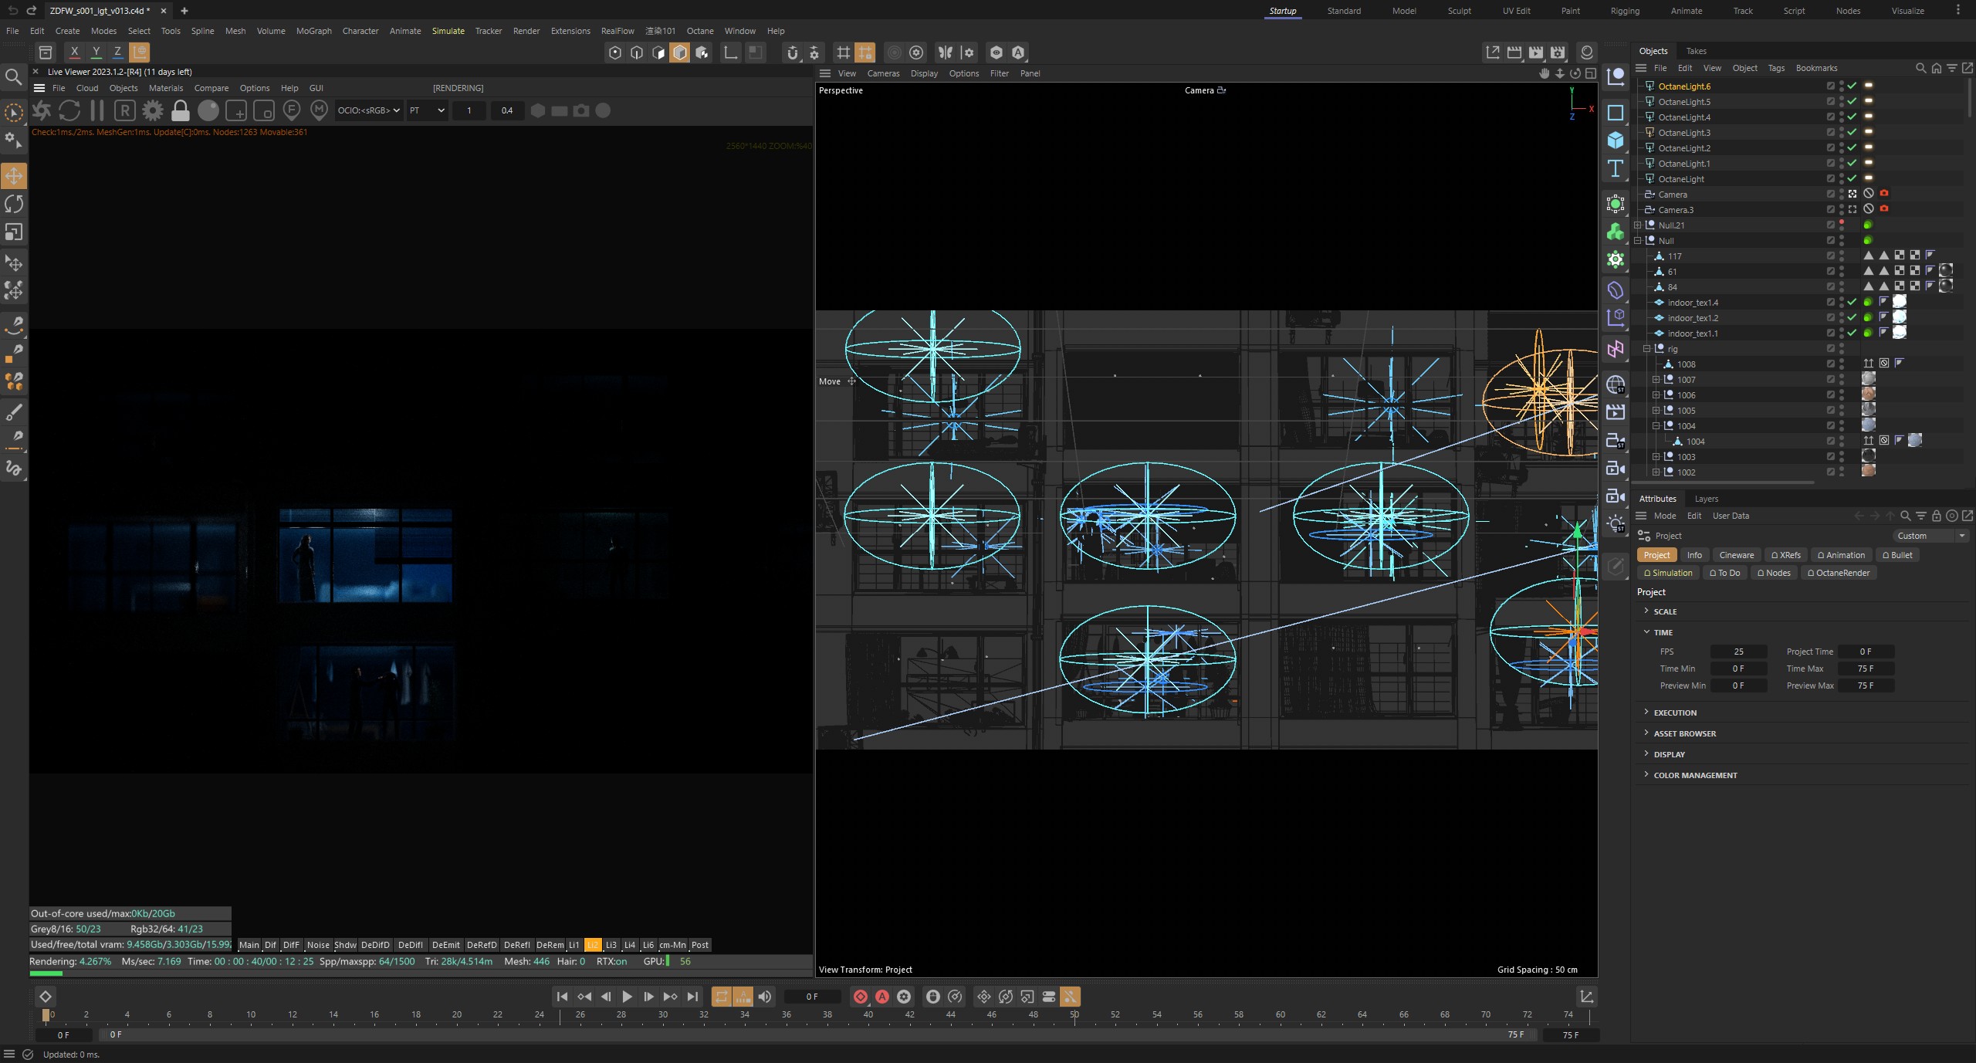Screen dimensions: 1976x1063
Task: Pause rendering in the Live Viewer
Action: point(97,110)
